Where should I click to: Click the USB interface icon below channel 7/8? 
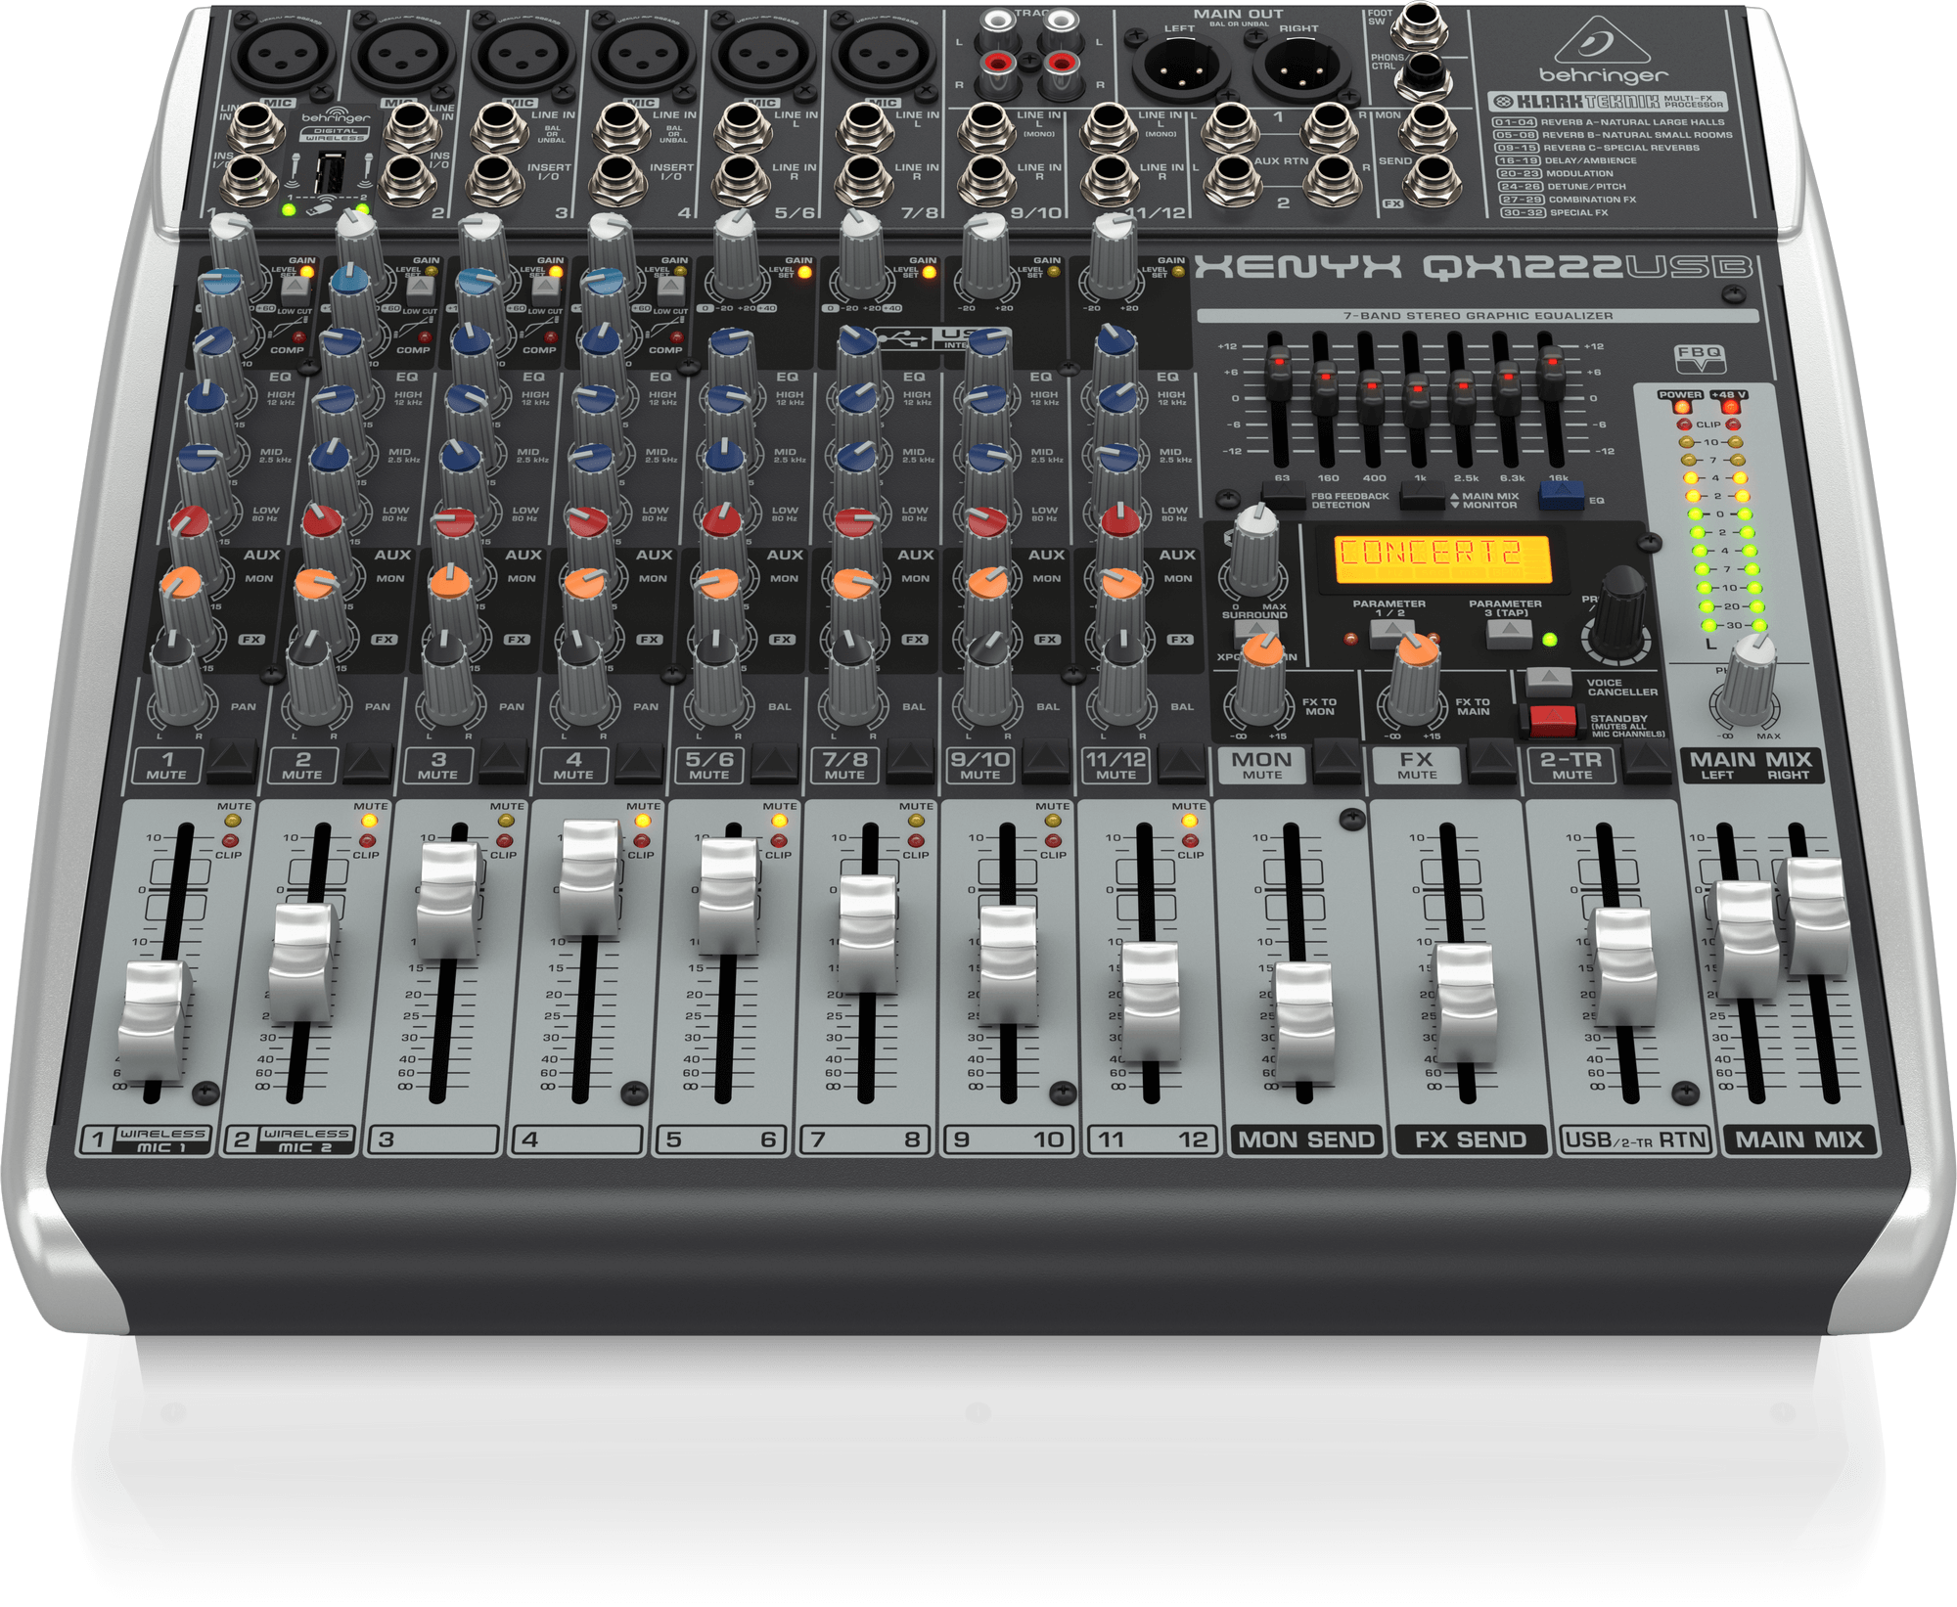905,337
